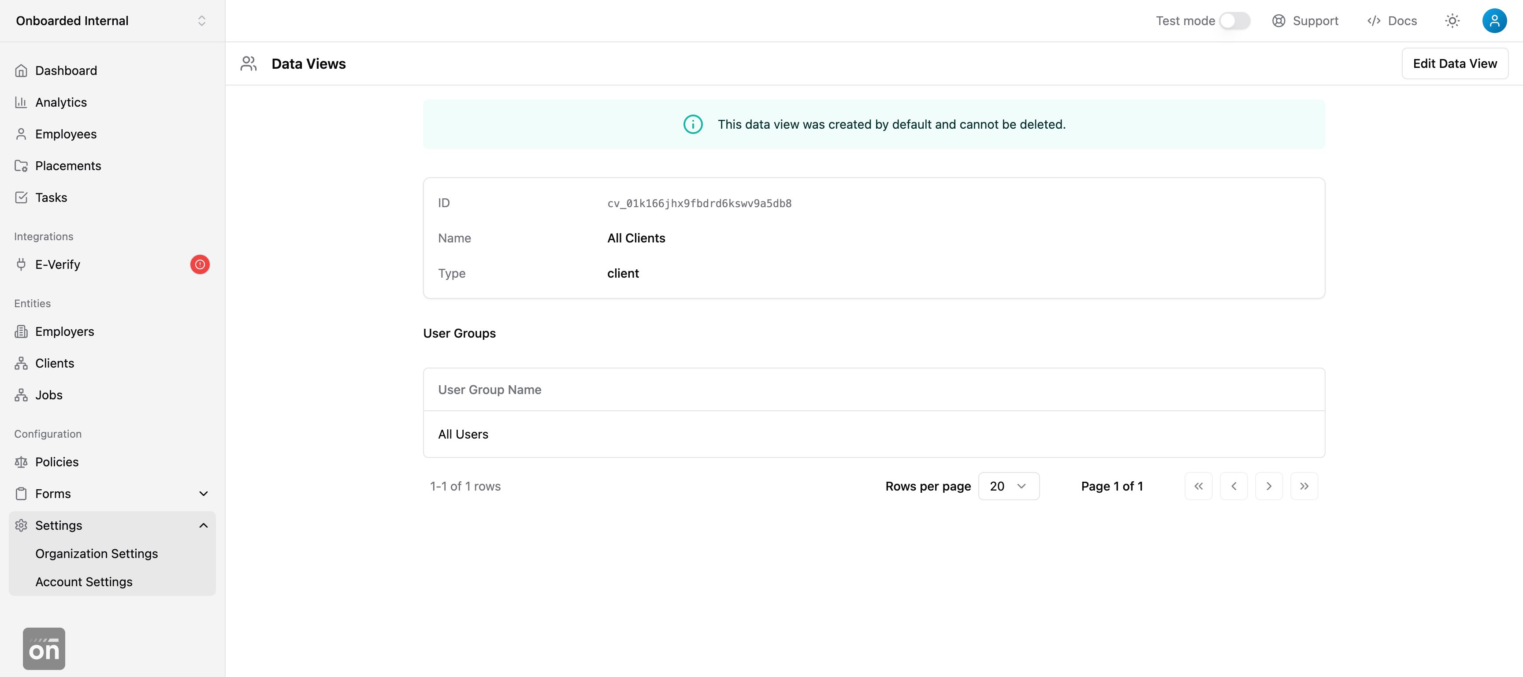This screenshot has width=1523, height=677.
Task: Go to first page of results
Action: [1198, 486]
